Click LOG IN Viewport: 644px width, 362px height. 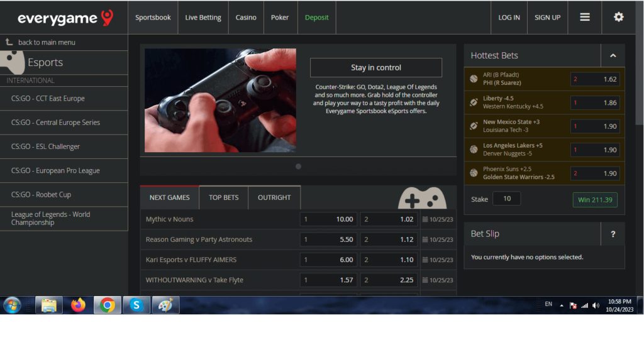click(509, 17)
